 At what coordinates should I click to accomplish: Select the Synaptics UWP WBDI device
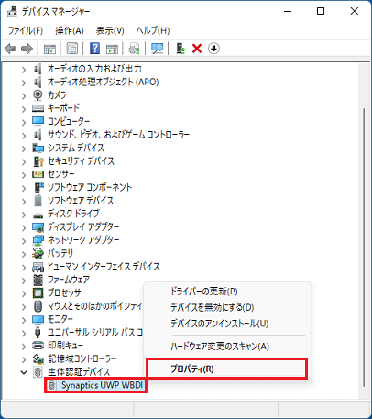[x=102, y=385]
